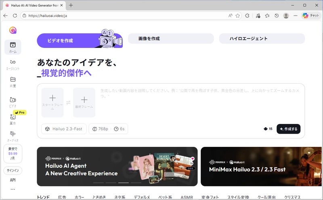Open Copilot チャット button
323x200 pixels.
coord(311,16)
